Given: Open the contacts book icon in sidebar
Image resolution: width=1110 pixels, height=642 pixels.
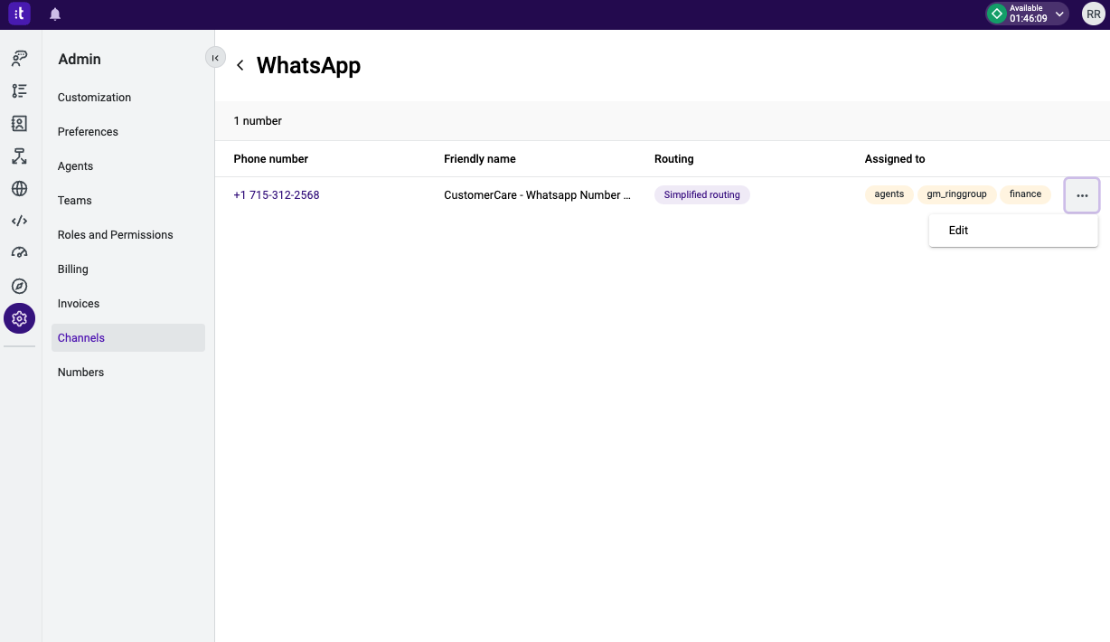Looking at the screenshot, I should point(19,123).
